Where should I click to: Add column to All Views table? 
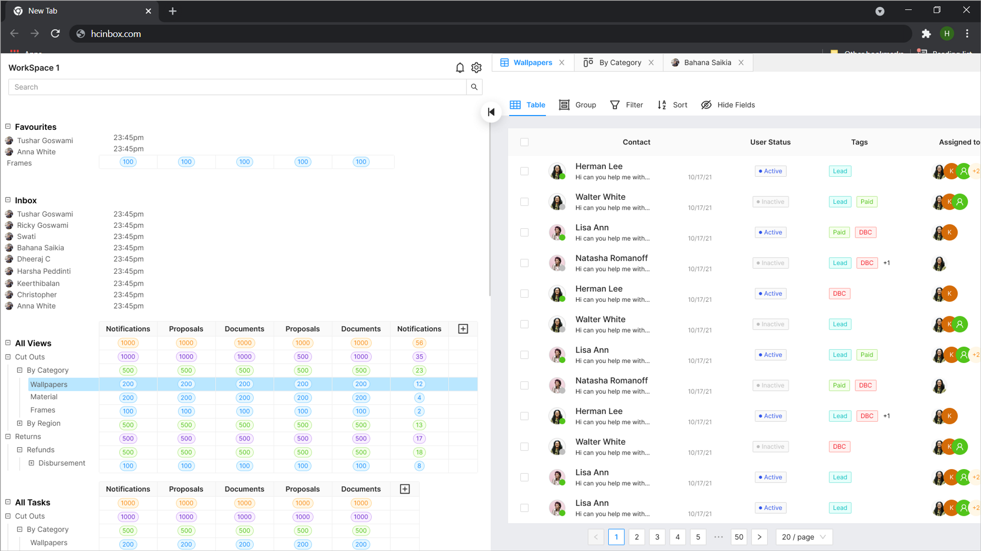tap(463, 329)
